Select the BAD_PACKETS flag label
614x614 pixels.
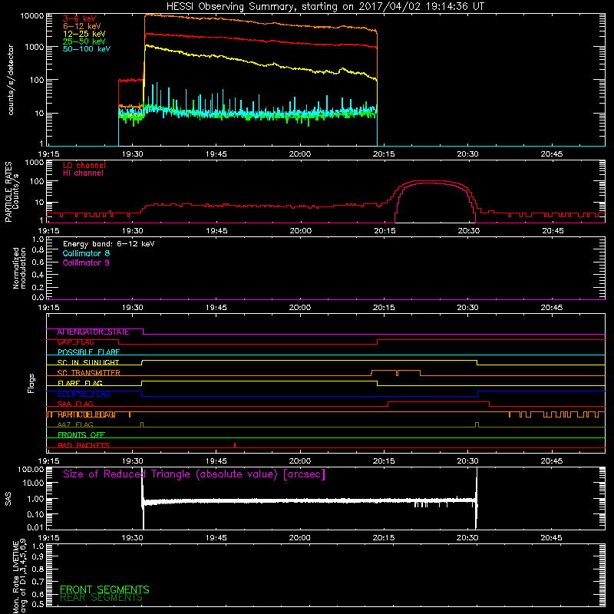[x=84, y=445]
